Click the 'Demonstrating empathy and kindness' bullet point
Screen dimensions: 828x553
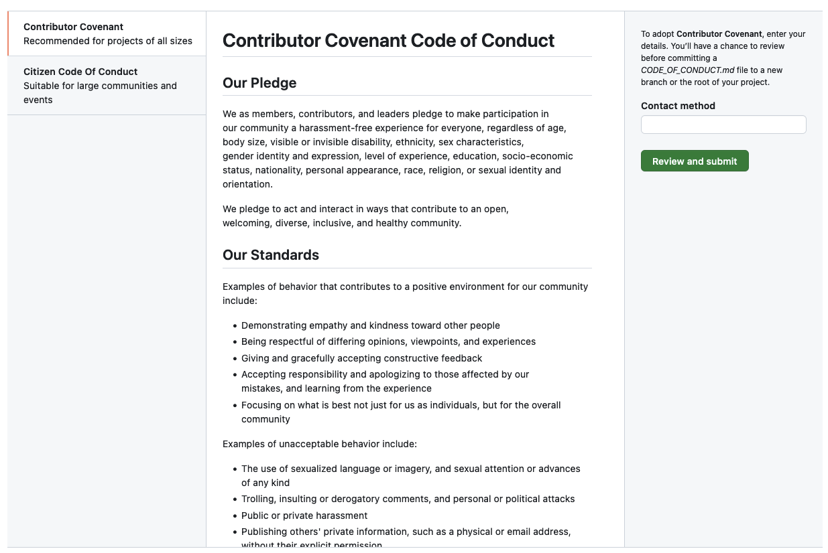click(x=370, y=325)
